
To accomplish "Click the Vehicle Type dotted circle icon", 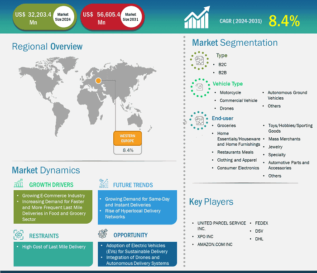I will [200, 88].
